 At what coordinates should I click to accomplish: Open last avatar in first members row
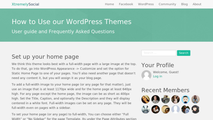[195, 99]
